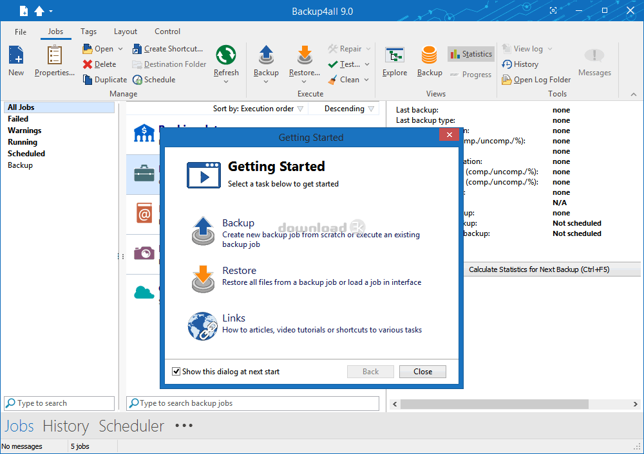The height and width of the screenshot is (454, 644).
Task: Select the Statistics view
Action: tap(471, 54)
